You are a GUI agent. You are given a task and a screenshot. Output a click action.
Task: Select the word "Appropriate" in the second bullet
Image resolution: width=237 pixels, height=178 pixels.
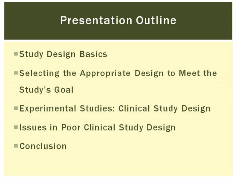[105, 73]
